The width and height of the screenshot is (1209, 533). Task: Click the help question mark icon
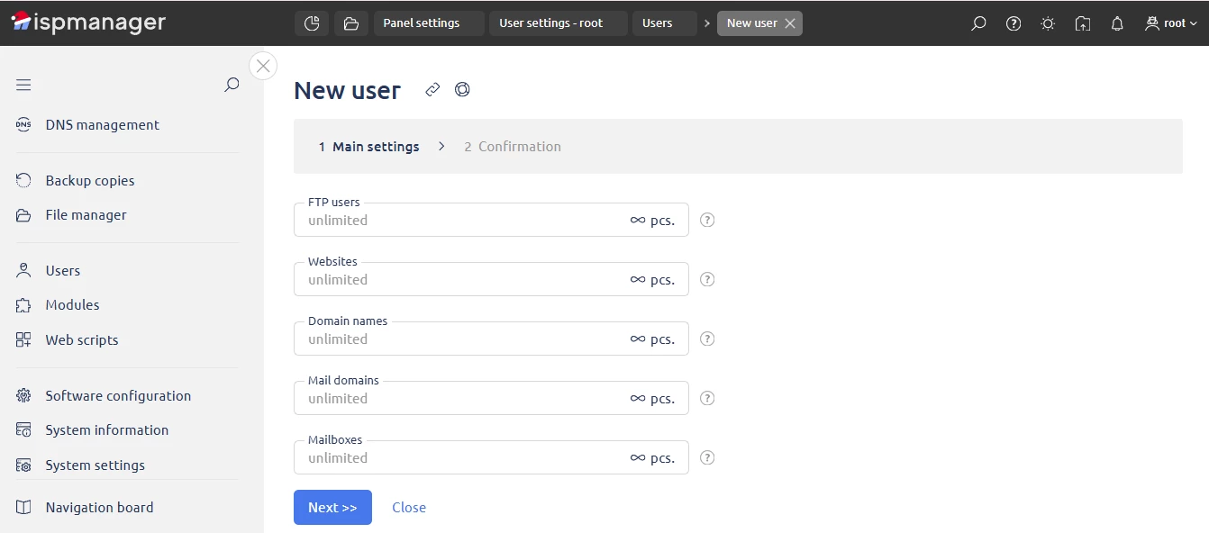[1014, 23]
